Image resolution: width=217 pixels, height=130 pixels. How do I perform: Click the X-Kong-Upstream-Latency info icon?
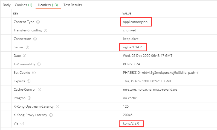(x=57, y=107)
